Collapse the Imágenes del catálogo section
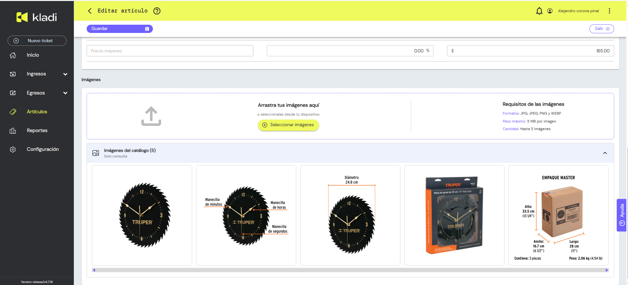628x285 pixels. [x=605, y=153]
